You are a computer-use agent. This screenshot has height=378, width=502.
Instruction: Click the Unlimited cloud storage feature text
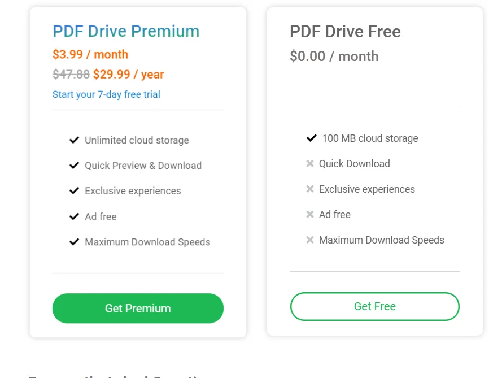pos(137,140)
